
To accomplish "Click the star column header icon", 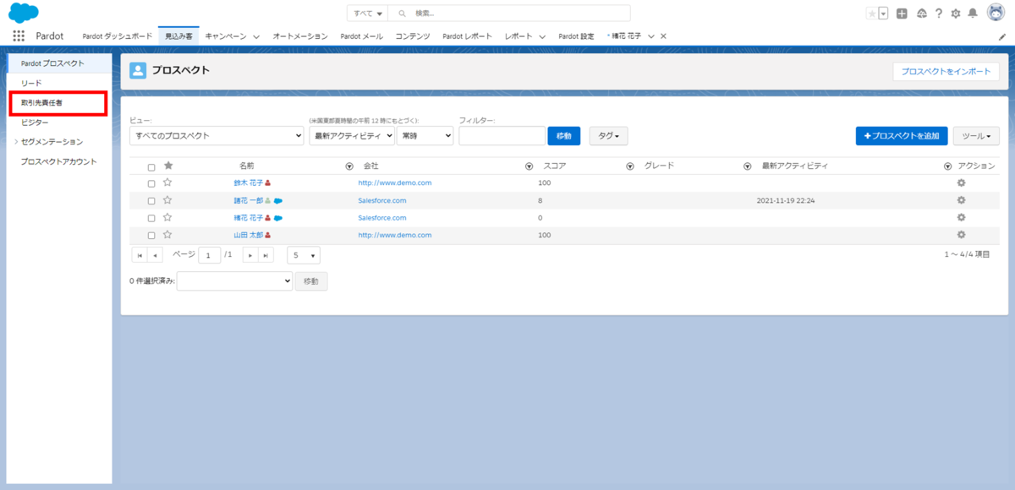I will (x=167, y=166).
